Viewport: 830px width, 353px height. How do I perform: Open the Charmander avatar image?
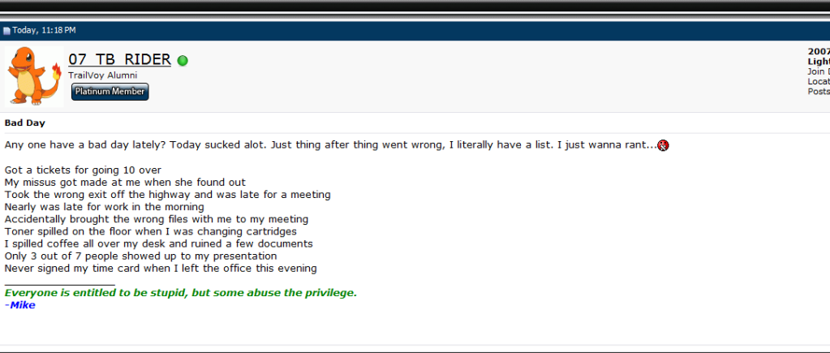(34, 76)
